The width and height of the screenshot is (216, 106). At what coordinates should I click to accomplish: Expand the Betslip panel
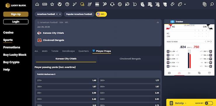179,103
